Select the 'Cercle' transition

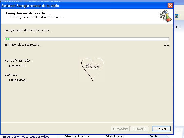[x=153, y=136]
